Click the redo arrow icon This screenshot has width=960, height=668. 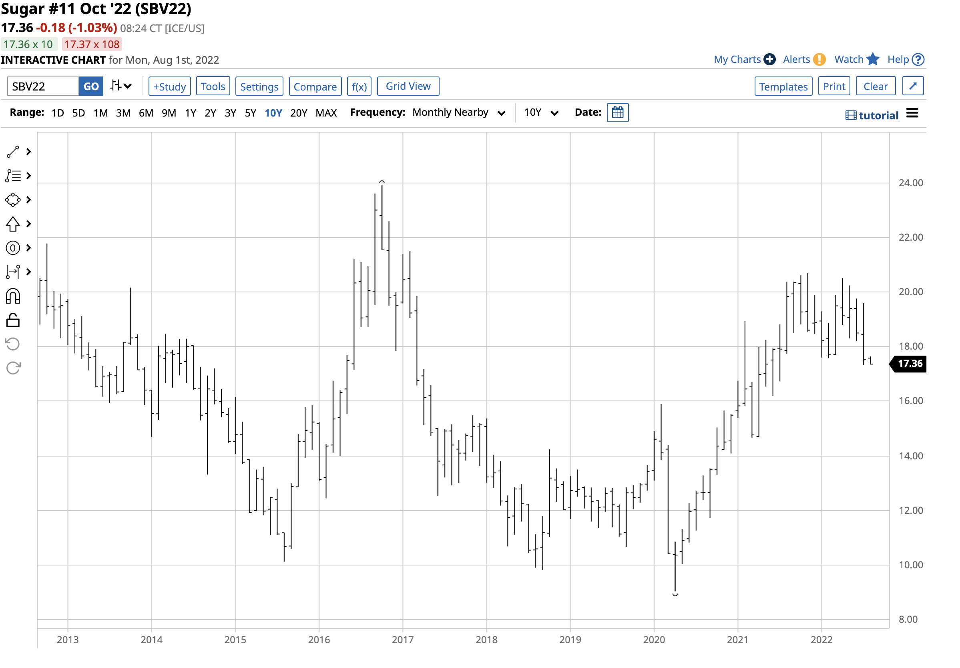[x=12, y=368]
